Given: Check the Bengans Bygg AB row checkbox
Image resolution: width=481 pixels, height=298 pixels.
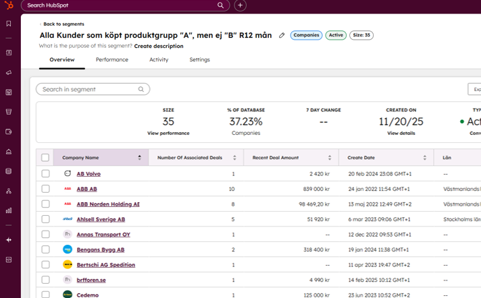Looking at the screenshot, I should (45, 249).
